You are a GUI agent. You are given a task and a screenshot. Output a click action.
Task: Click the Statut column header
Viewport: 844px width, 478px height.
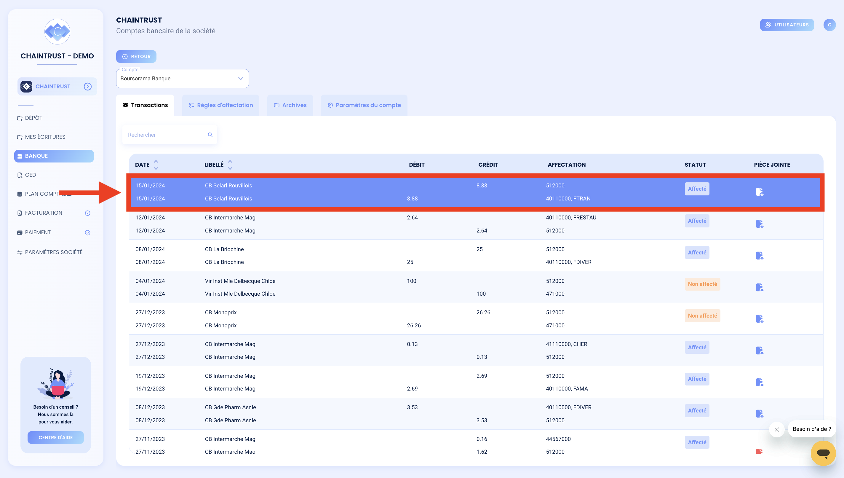[x=695, y=165]
